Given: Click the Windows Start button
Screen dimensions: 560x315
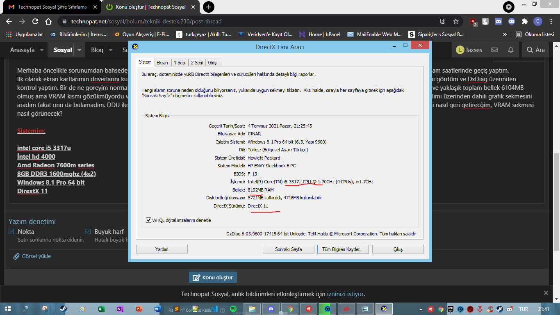Looking at the screenshot, I should pos(8,309).
